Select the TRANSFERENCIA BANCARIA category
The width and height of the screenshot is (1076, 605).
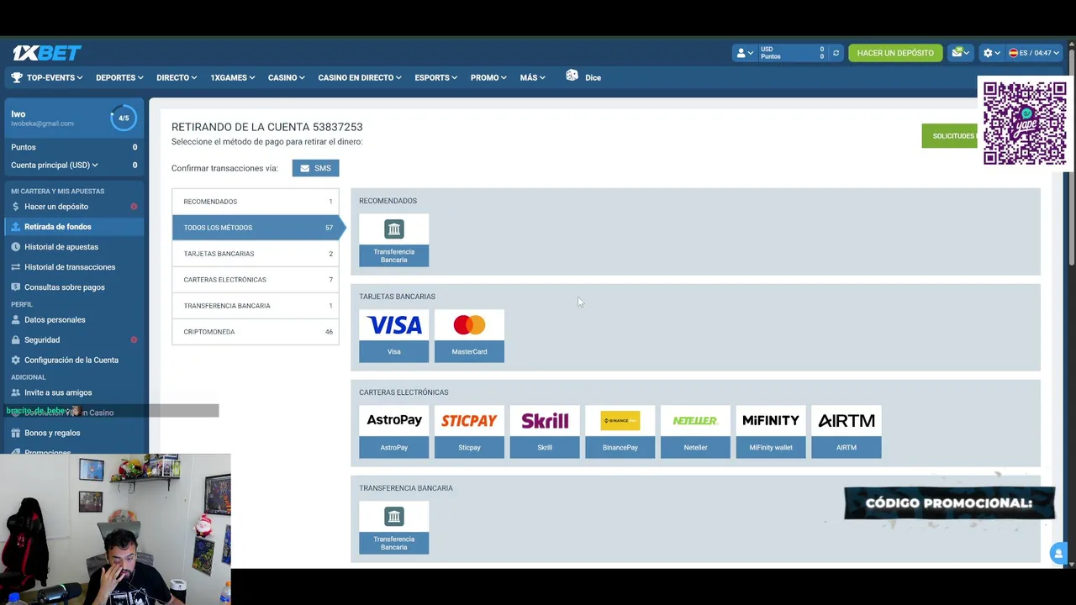coord(256,306)
